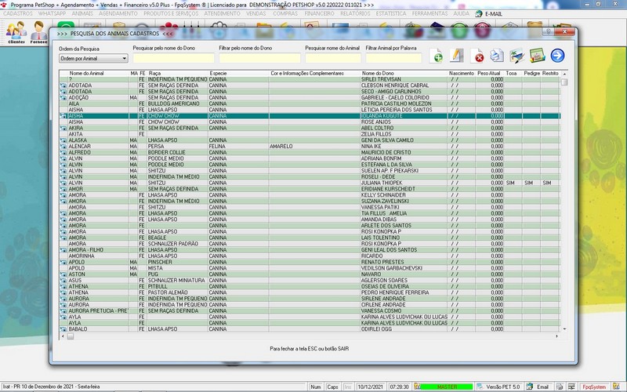Open the AGENDAMENTO menu
The height and width of the screenshot is (392, 627).
pyautogui.click(x=118, y=13)
